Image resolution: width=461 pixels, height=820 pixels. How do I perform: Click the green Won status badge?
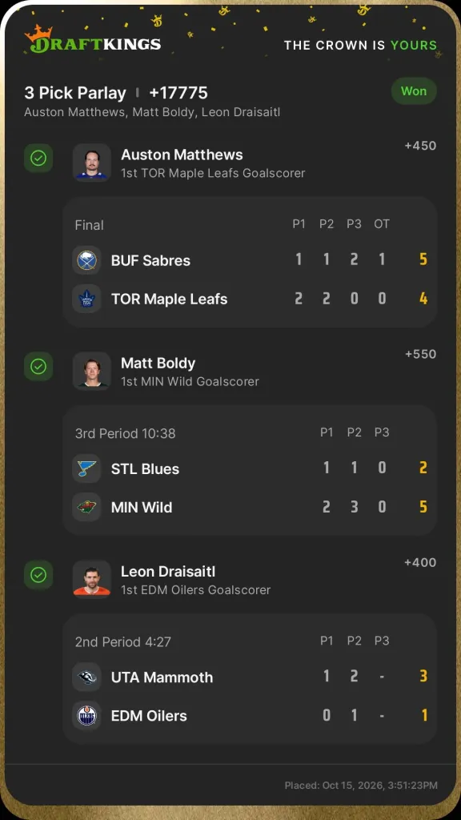(414, 91)
